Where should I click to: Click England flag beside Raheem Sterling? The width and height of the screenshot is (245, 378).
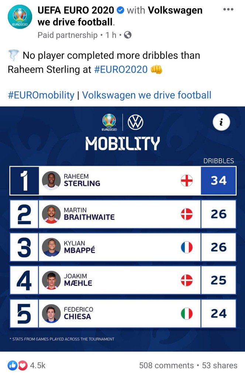(187, 181)
